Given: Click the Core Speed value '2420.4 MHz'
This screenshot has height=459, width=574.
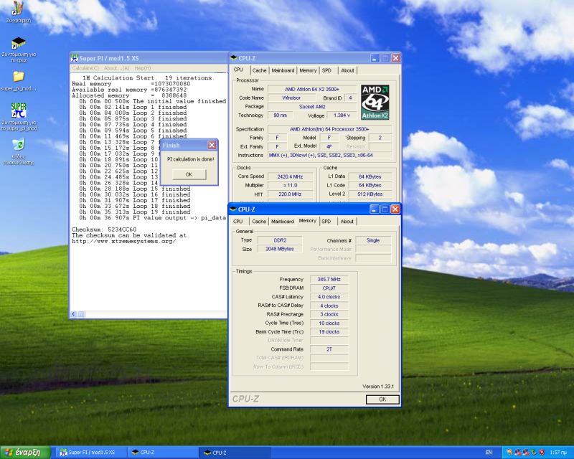Looking at the screenshot, I should point(290,176).
